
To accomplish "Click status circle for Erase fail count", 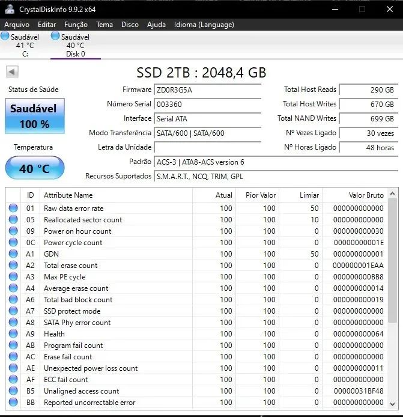I will pos(13,357).
